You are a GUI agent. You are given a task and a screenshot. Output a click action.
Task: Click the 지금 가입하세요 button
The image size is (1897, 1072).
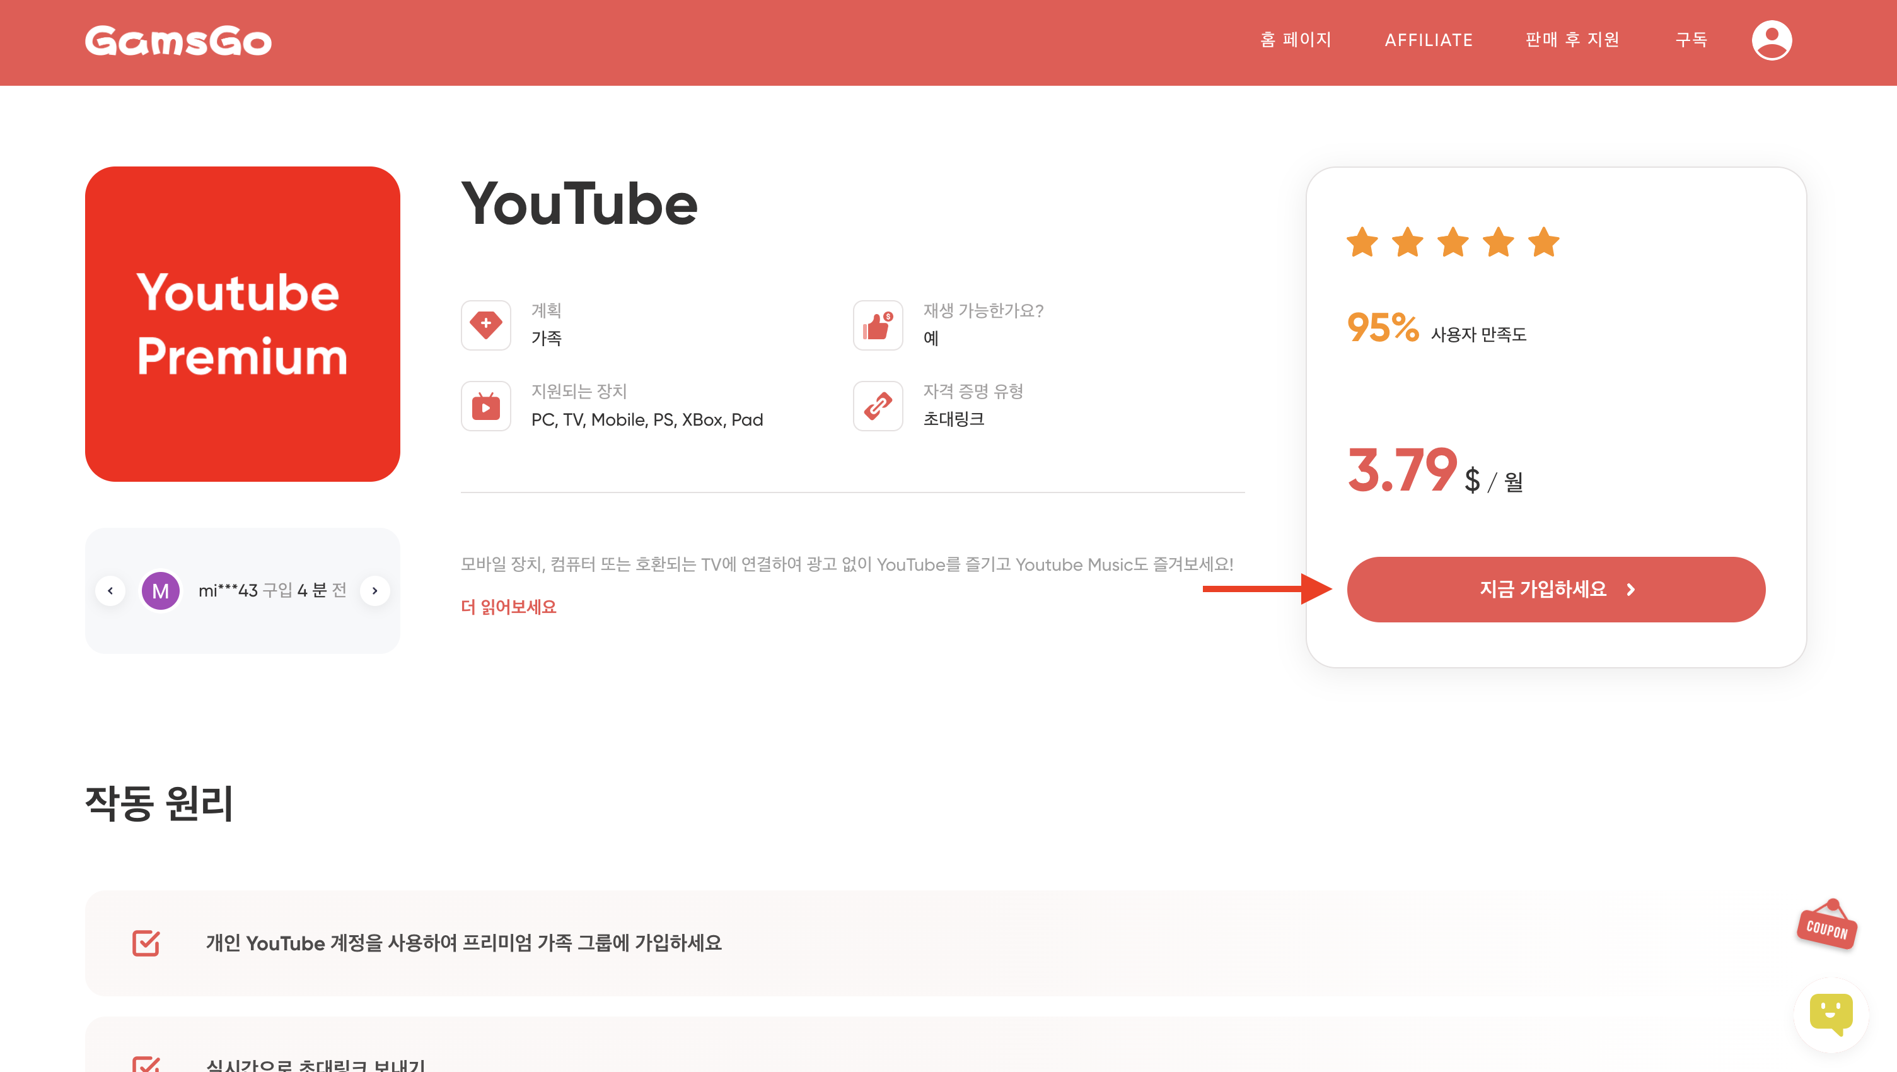1556,590
